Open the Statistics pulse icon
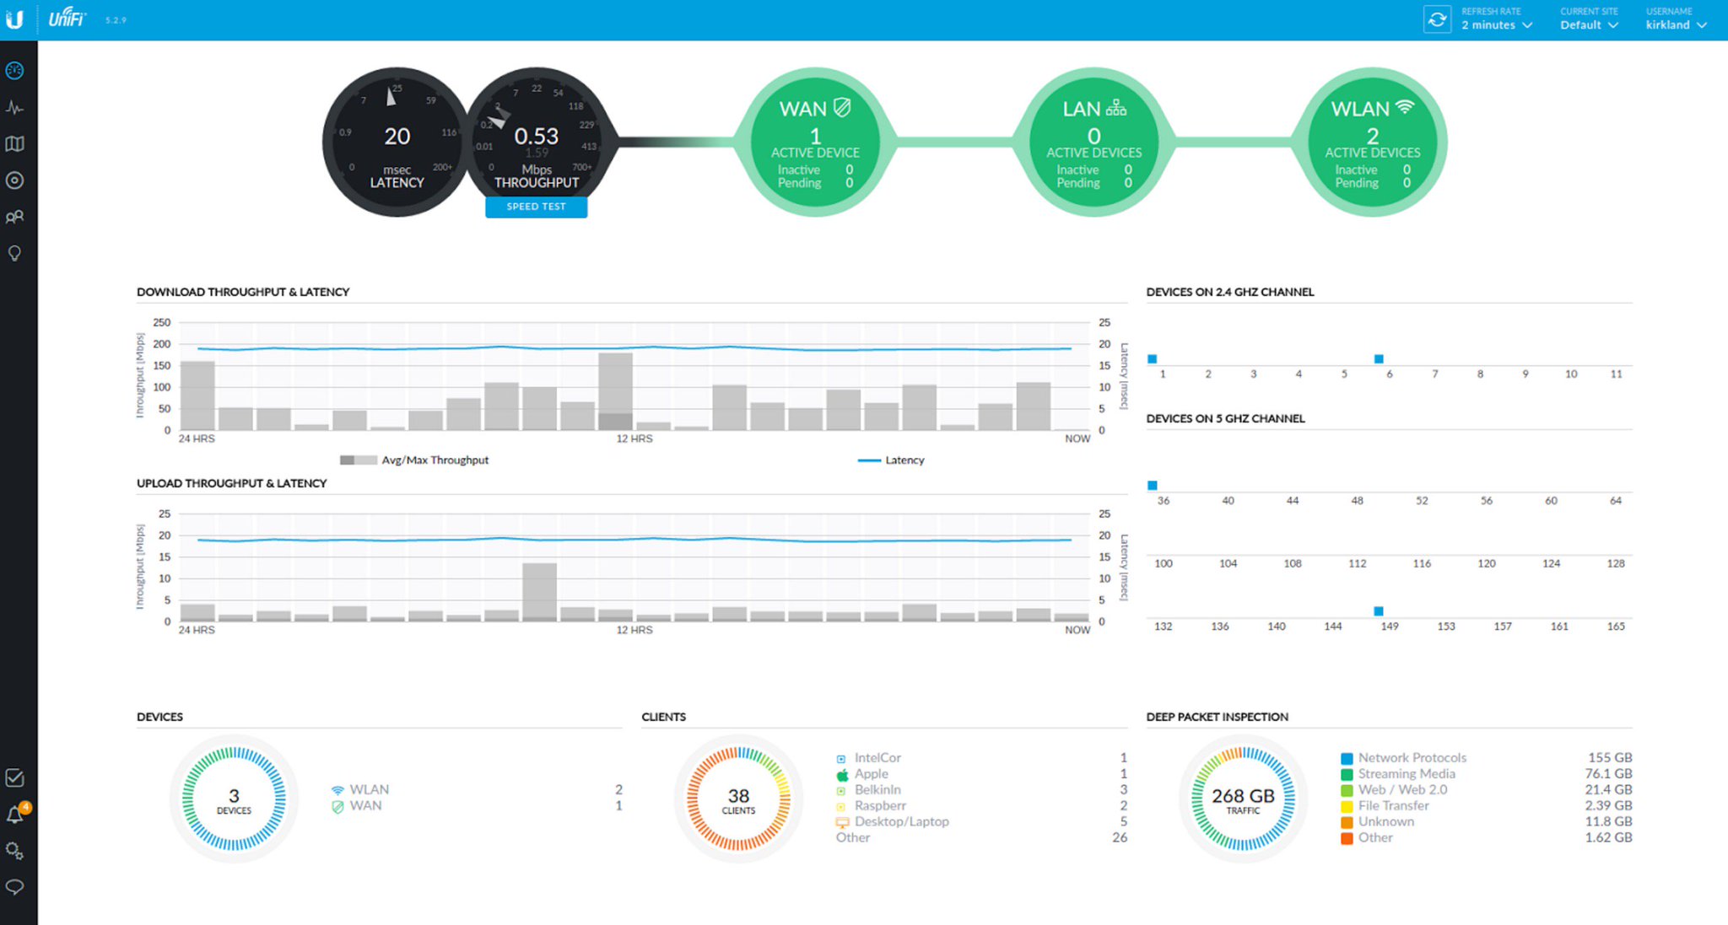Screen dimensions: 1728x925 [x=14, y=108]
